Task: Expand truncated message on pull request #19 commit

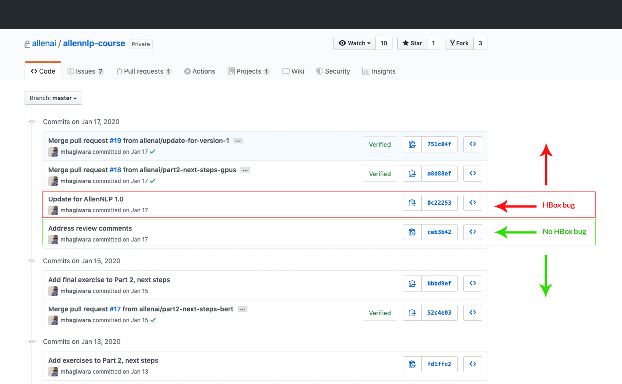Action: click(x=238, y=140)
